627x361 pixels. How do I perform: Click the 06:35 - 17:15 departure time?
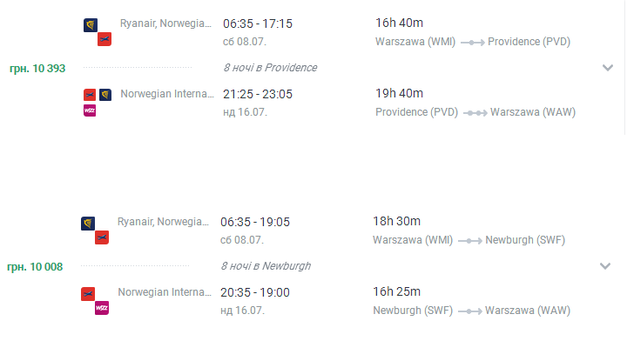coord(258,23)
